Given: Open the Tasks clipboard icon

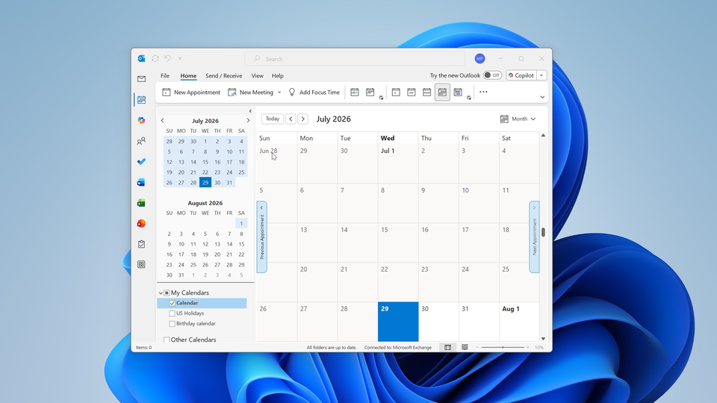Looking at the screenshot, I should click(x=141, y=244).
